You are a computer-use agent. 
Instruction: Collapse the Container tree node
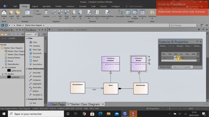point(3,68)
